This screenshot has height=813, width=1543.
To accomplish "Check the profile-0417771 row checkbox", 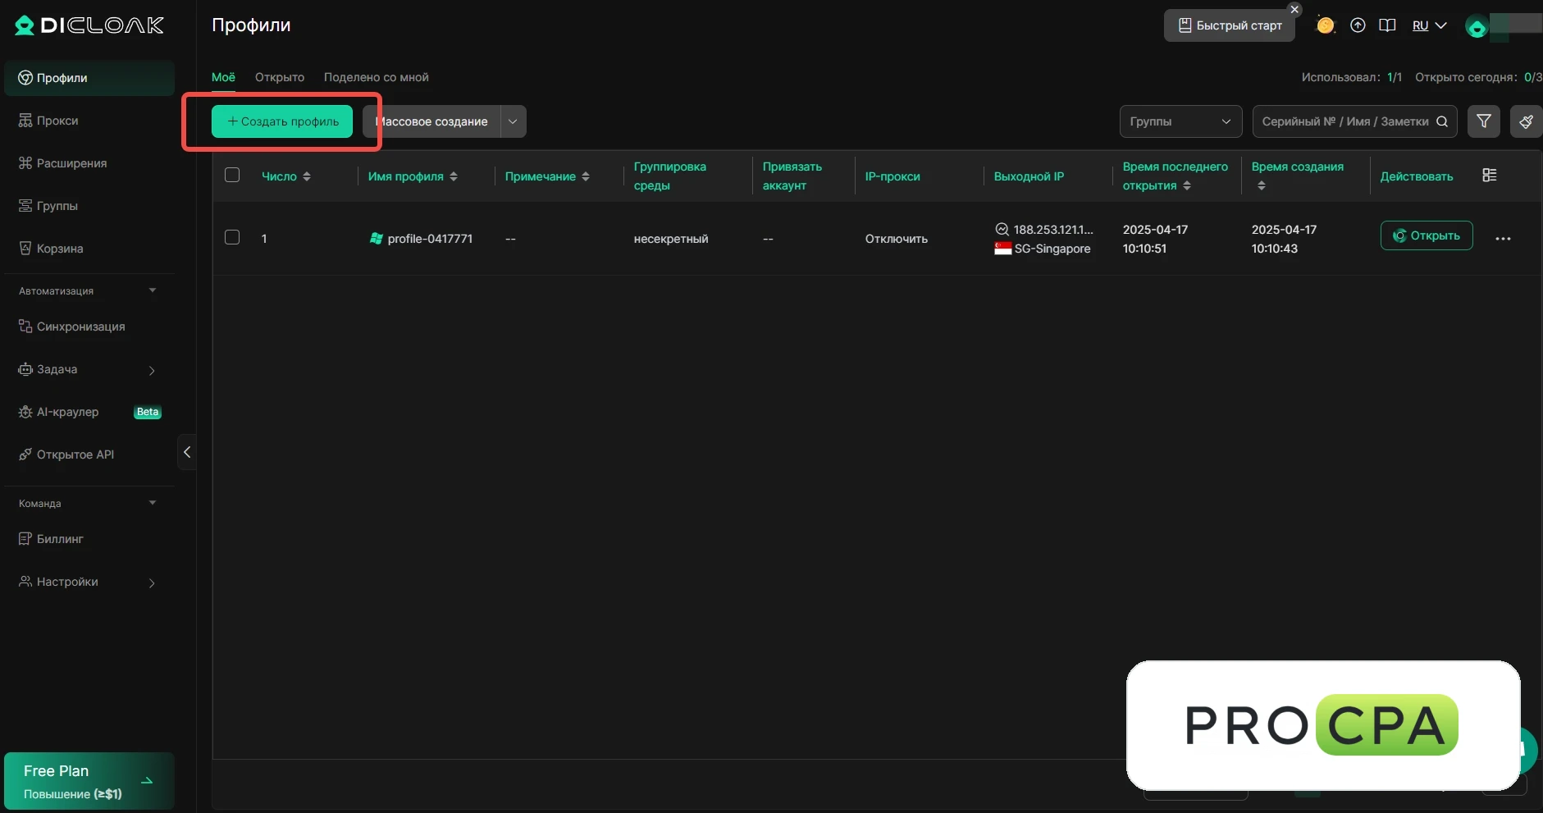I will pyautogui.click(x=232, y=237).
